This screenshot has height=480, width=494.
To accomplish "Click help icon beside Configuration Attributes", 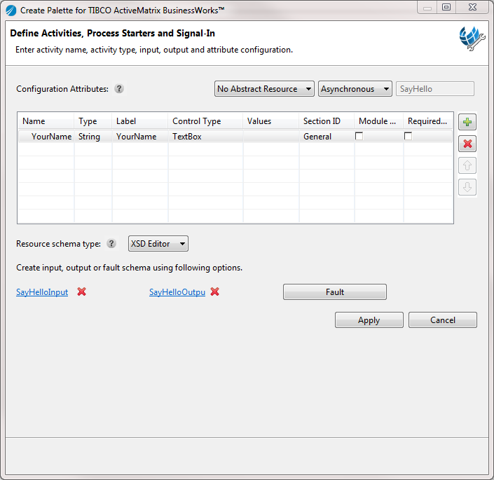I will pyautogui.click(x=119, y=89).
